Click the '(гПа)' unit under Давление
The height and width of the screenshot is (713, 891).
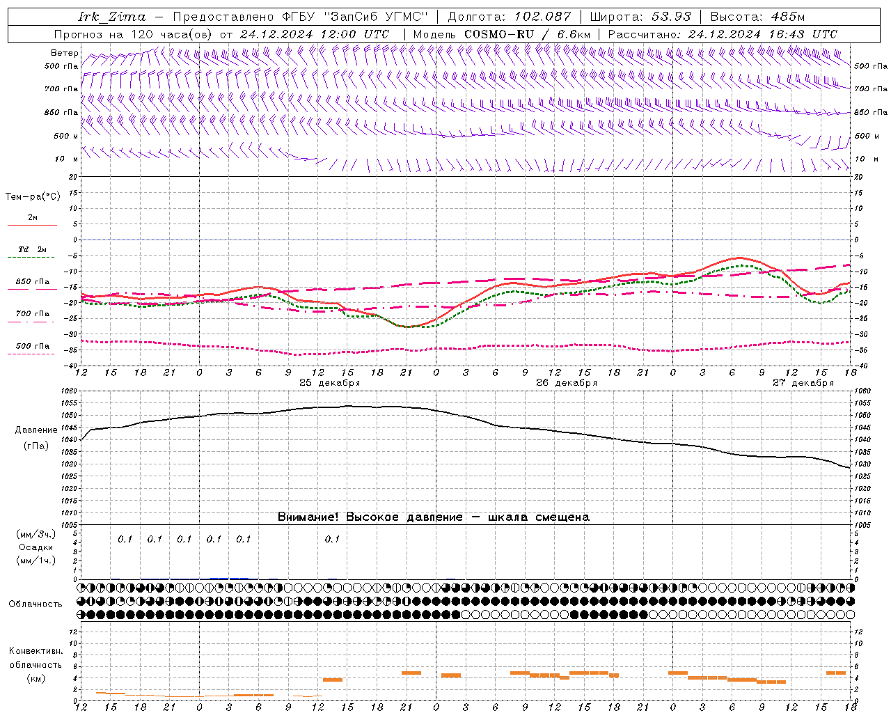(x=36, y=446)
